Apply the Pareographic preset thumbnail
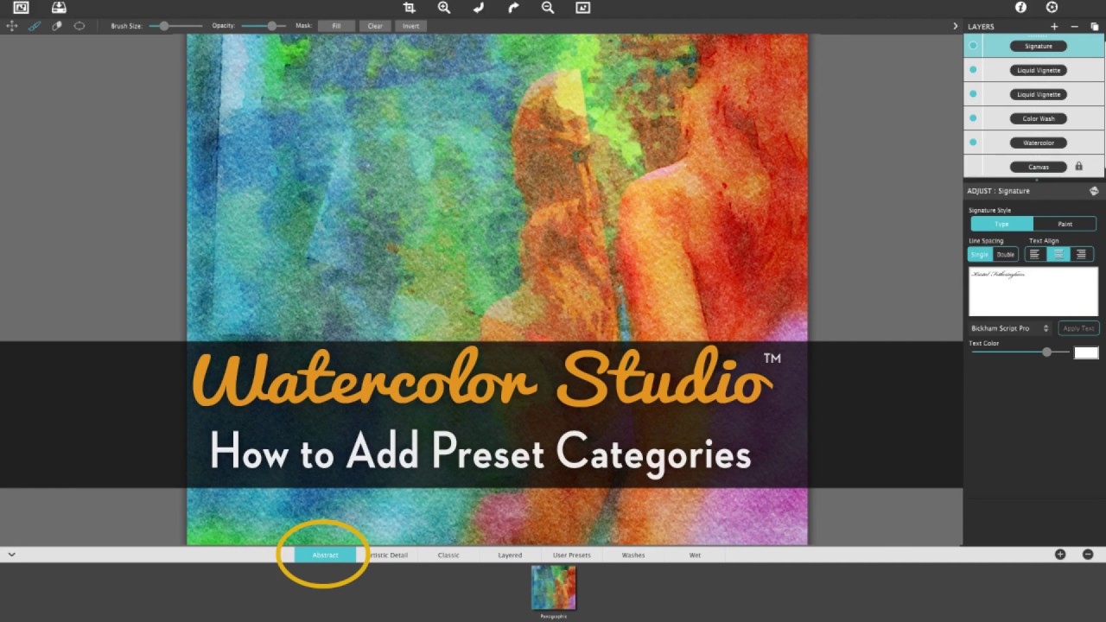1106x622 pixels. tap(553, 588)
